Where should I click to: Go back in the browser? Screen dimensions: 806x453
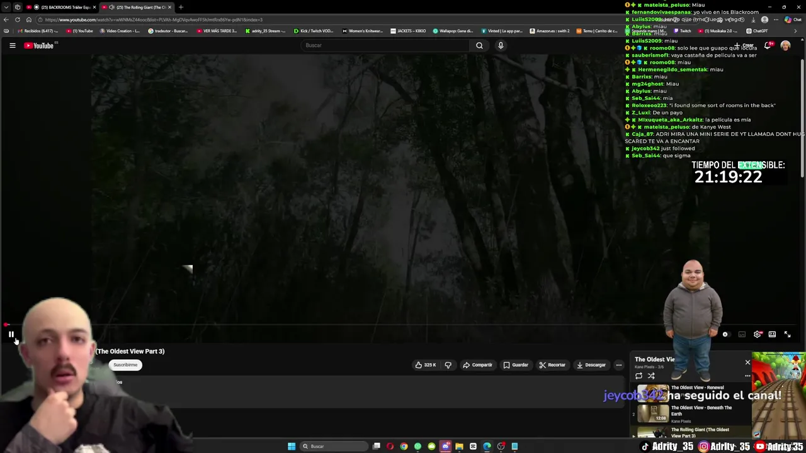point(6,20)
